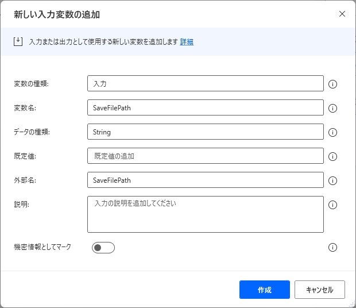
Task: Click info icon beside データの種類 field
Action: pyautogui.click(x=332, y=132)
